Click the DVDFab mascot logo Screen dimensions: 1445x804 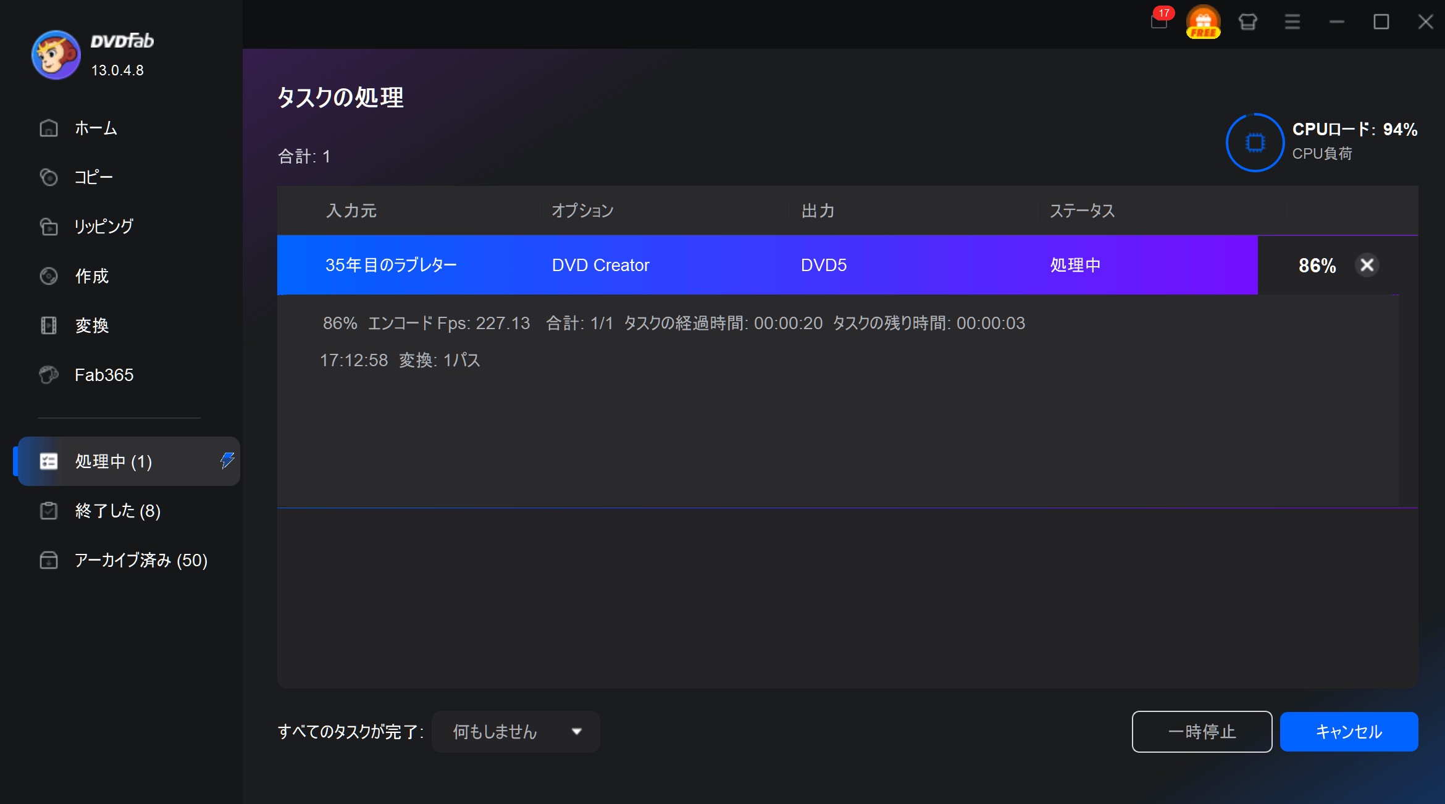[x=56, y=55]
